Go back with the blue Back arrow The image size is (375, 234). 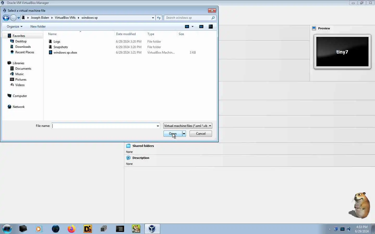pyautogui.click(x=6, y=18)
